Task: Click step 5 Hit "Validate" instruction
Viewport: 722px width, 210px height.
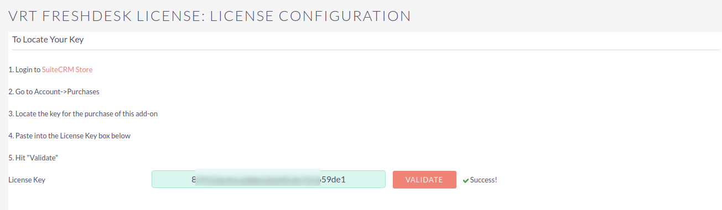Action: (34, 158)
